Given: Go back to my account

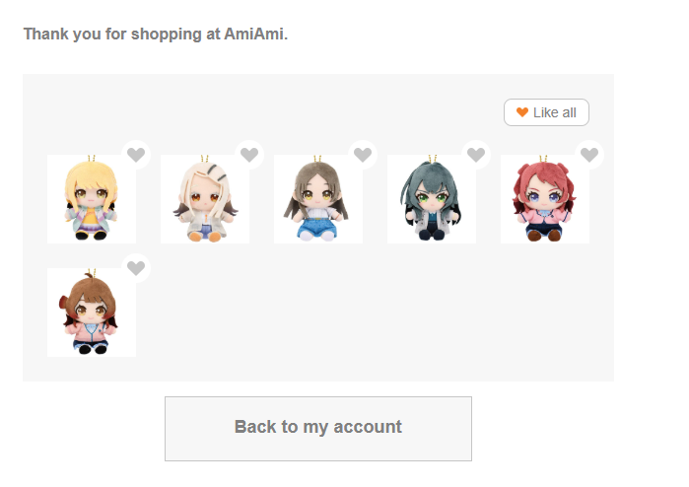Looking at the screenshot, I should (318, 429).
